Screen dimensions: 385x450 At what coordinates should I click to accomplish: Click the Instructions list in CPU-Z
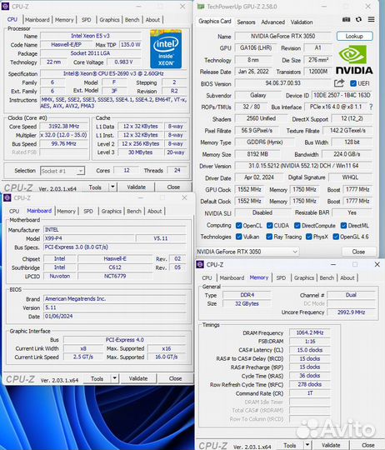[113, 102]
